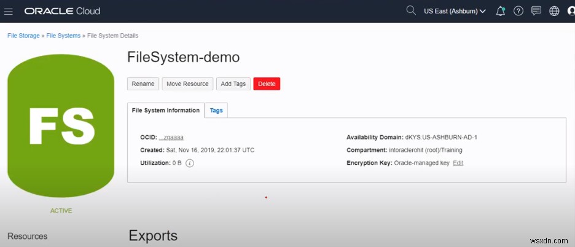The height and width of the screenshot is (247, 575).
Task: Open the hamburger navigation menu
Action: click(x=9, y=12)
